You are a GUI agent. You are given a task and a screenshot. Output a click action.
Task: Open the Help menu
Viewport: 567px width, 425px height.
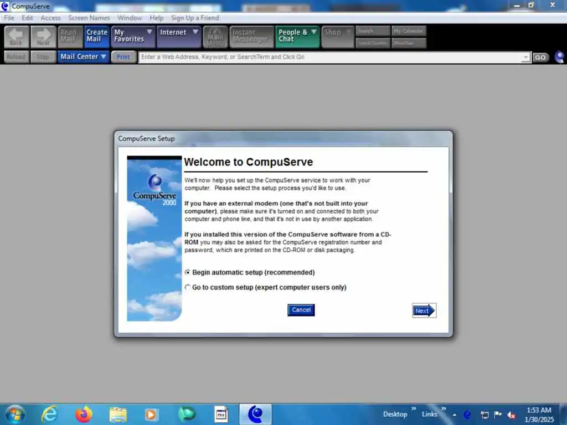[157, 18]
